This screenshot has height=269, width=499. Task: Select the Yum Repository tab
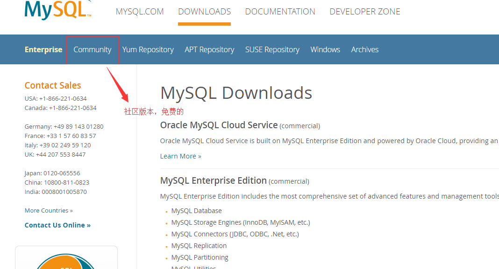coord(148,49)
